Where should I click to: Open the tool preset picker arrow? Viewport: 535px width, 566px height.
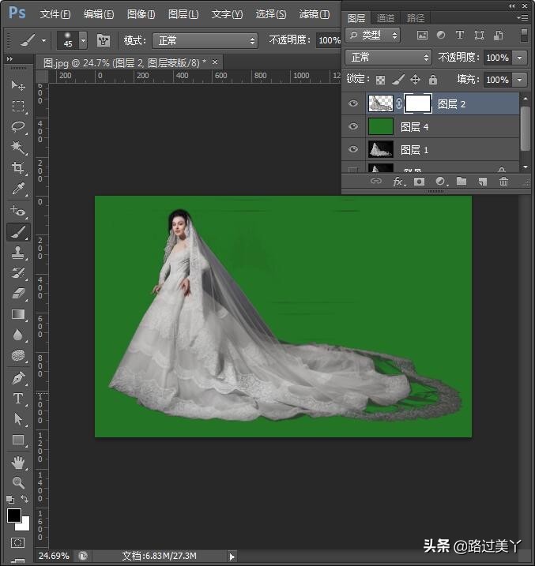pos(43,40)
